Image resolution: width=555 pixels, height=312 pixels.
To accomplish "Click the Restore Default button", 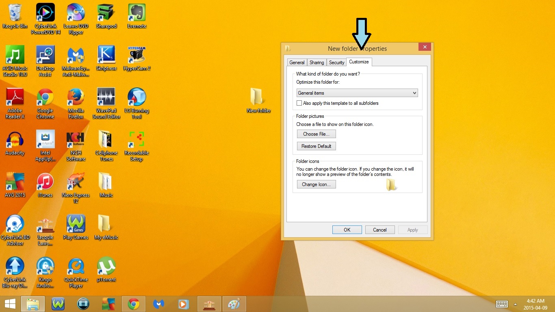I will pyautogui.click(x=317, y=146).
